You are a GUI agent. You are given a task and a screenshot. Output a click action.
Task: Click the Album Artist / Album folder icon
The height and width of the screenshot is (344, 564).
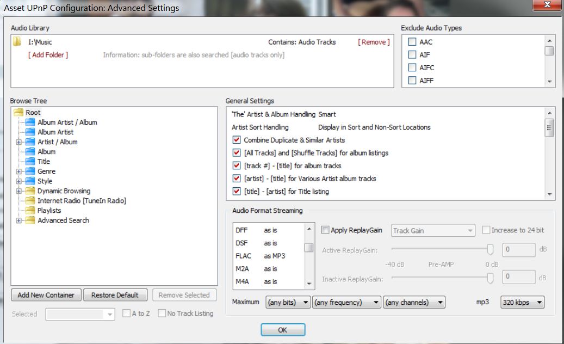click(30, 122)
